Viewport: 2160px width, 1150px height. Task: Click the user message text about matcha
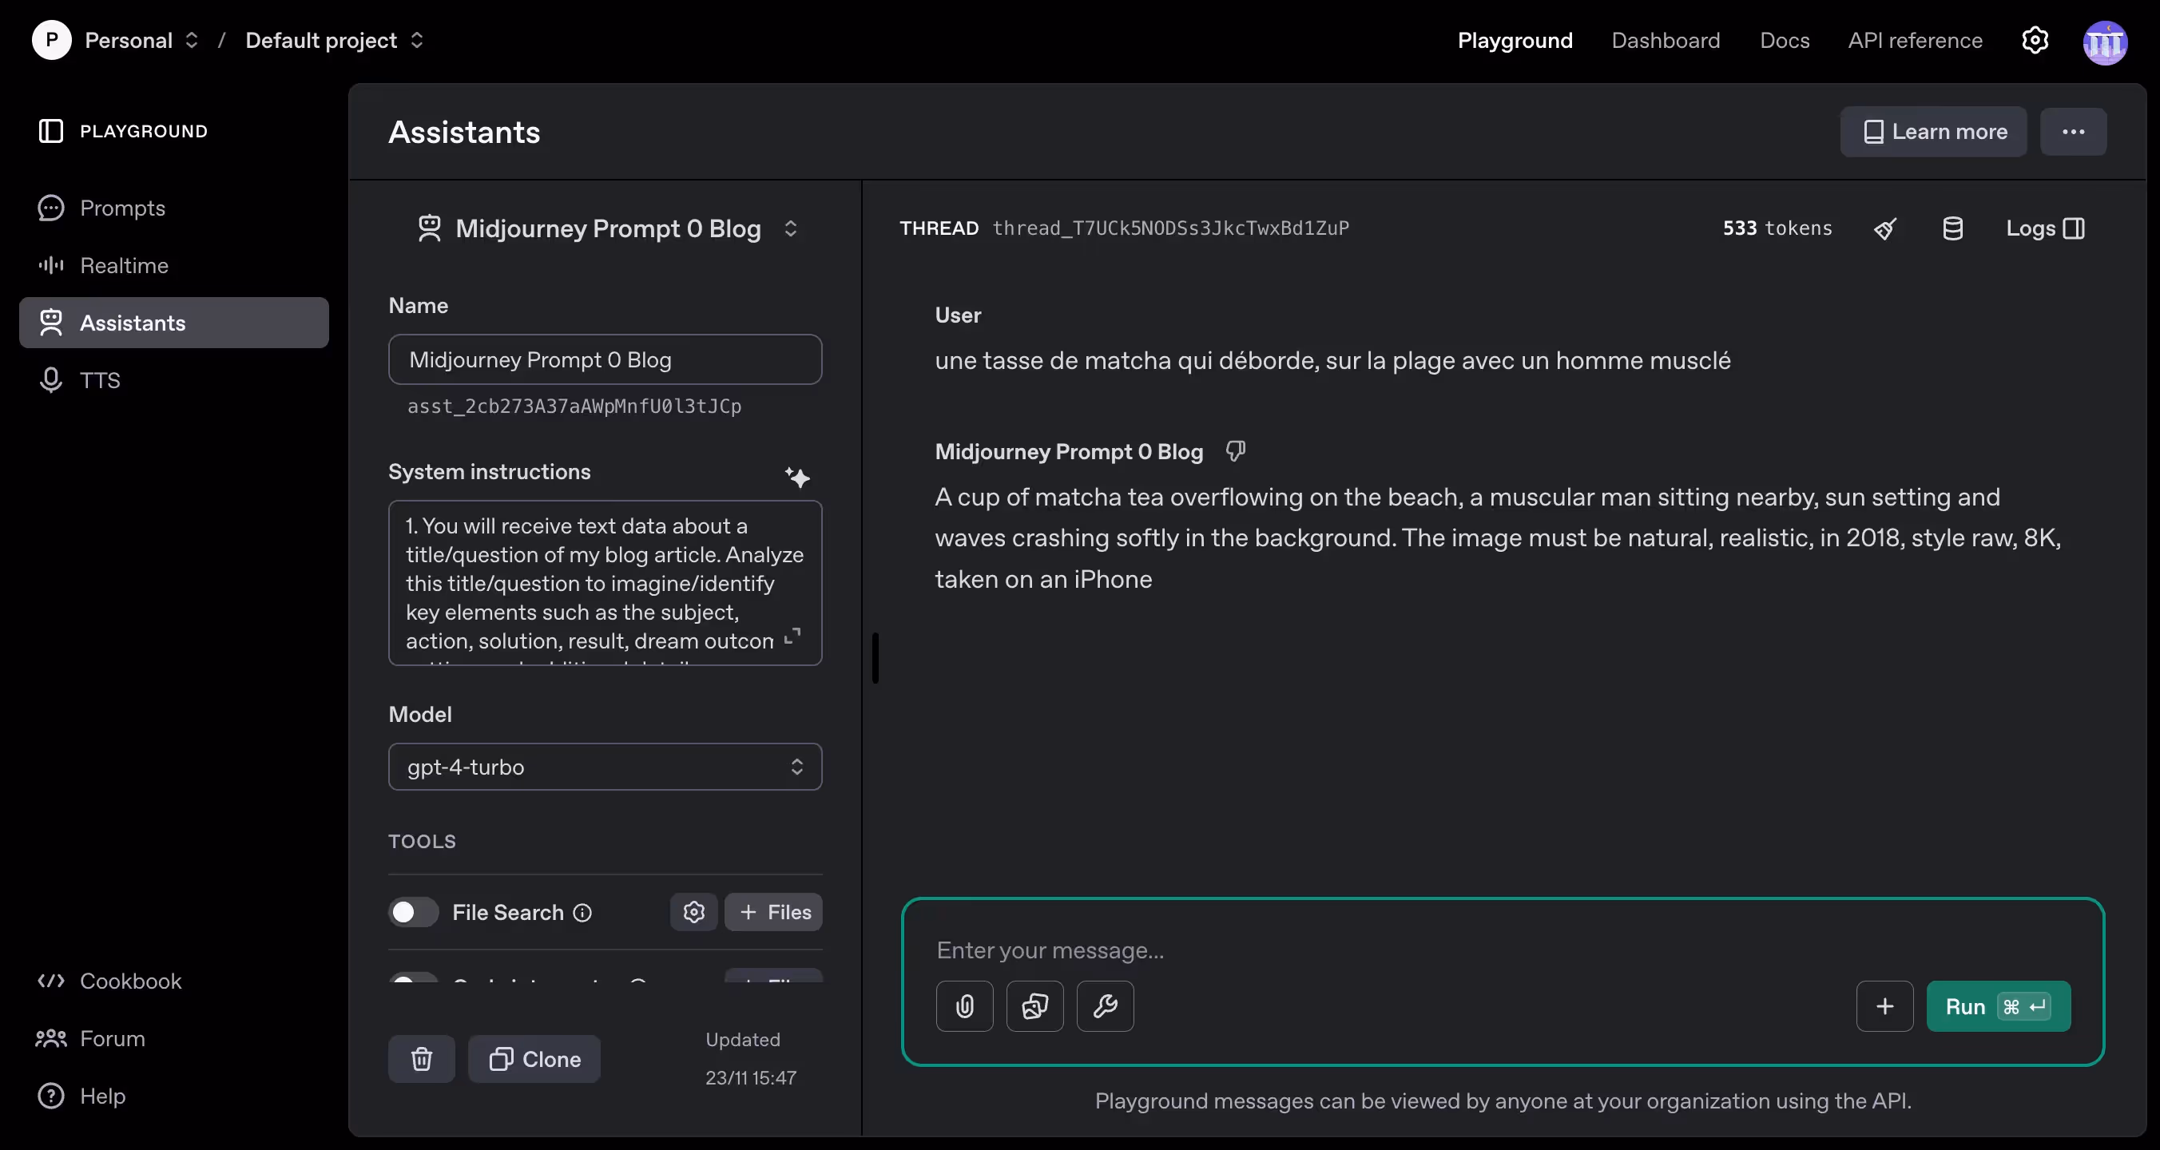[1332, 360]
